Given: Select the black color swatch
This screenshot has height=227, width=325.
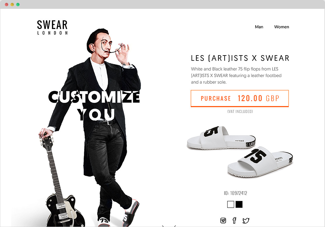Looking at the screenshot, I should 239,204.
